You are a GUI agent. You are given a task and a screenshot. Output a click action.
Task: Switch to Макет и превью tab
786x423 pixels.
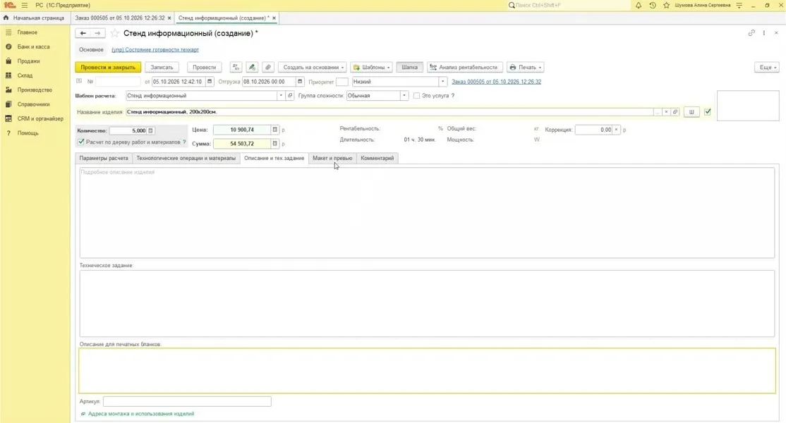click(332, 158)
